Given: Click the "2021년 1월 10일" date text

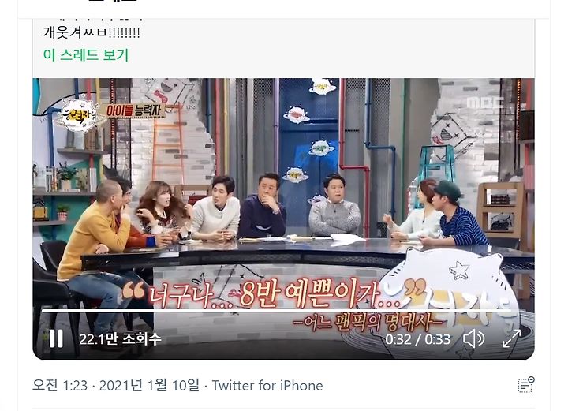Looking at the screenshot, I should tap(149, 385).
